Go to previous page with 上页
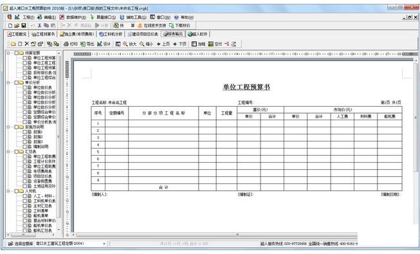 163,44
